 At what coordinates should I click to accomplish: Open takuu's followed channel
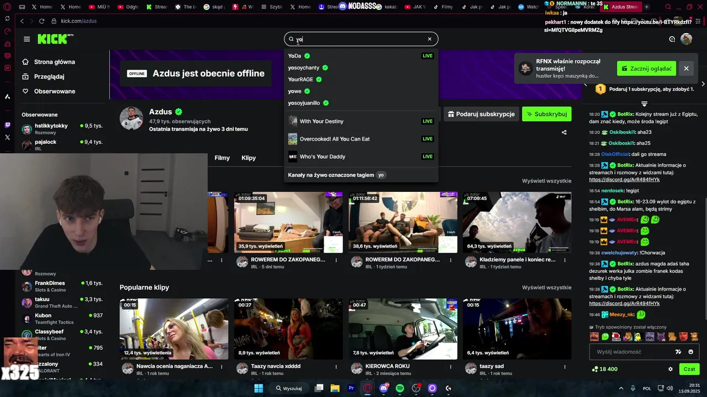(x=62, y=302)
